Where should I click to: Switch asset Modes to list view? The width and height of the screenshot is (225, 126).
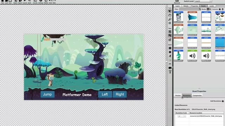tap(211, 9)
